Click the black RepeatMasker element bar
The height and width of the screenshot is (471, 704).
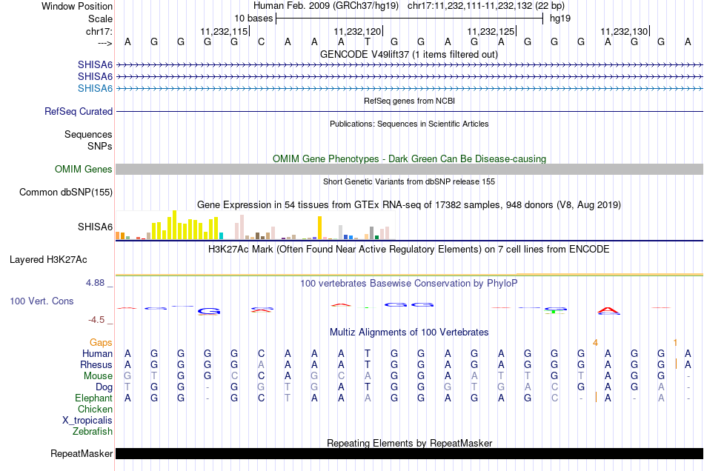pos(409,453)
